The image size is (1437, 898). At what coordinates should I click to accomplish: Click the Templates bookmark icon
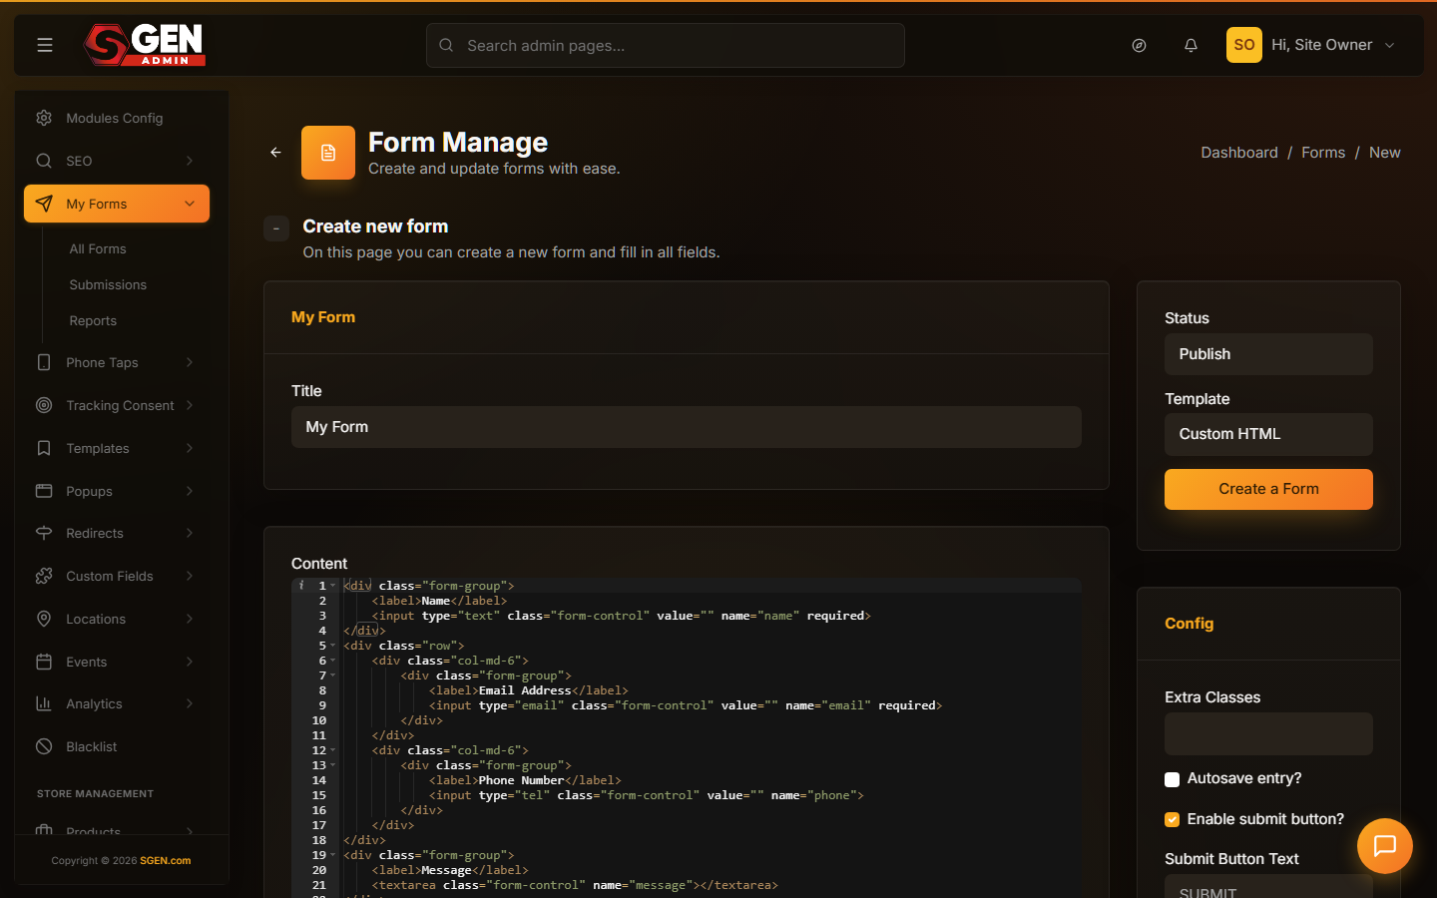pyautogui.click(x=44, y=448)
